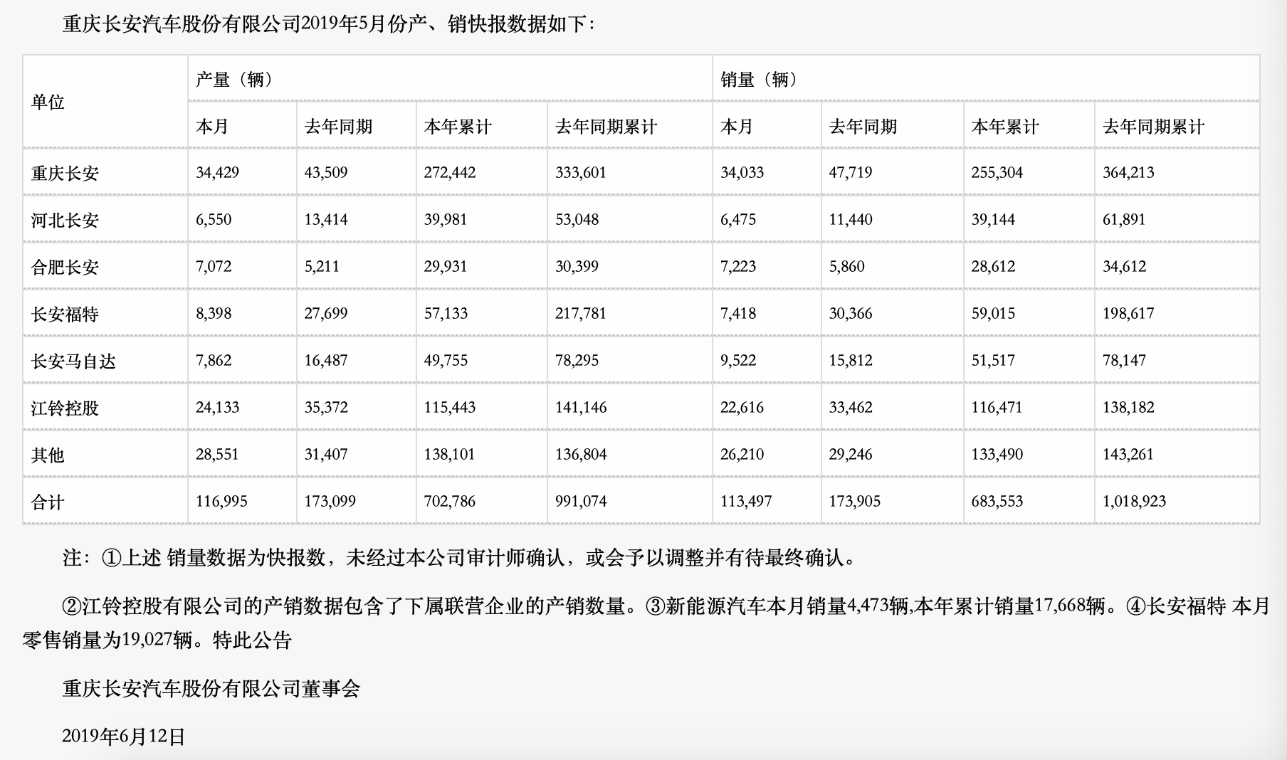Click the value 27,699
Viewport: 1287px width, 760px height.
pyautogui.click(x=326, y=313)
